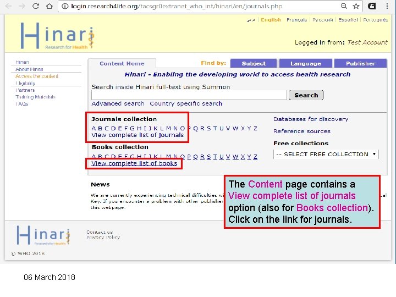The image size is (396, 297).
Task: Click the Hinari logo in the footer
Action: (x=43, y=235)
